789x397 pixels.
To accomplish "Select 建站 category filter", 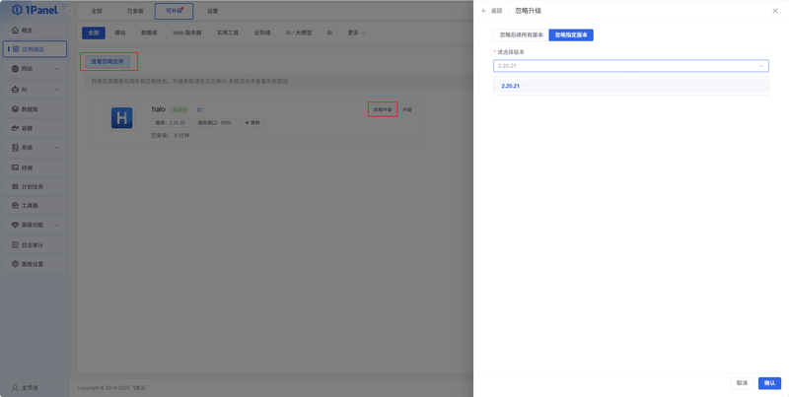I will (x=120, y=33).
